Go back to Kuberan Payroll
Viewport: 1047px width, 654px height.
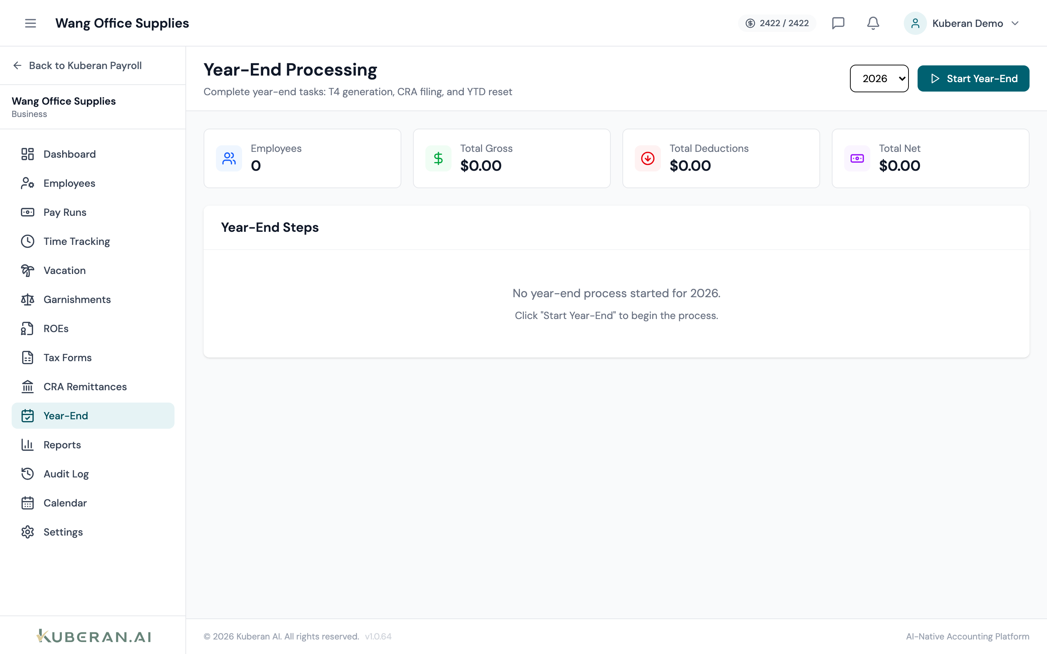point(77,65)
